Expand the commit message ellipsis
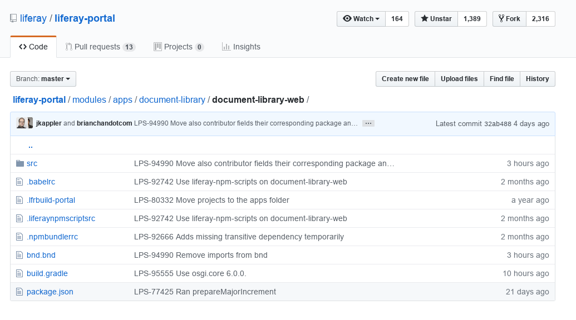Screen dimensions: 576x320 (368, 123)
